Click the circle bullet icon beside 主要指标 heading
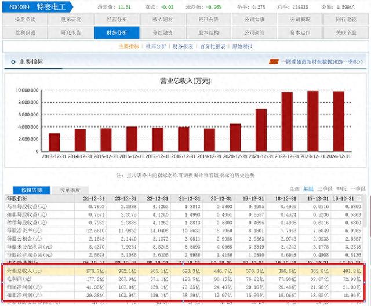This screenshot has width=371, height=306. click(13, 61)
